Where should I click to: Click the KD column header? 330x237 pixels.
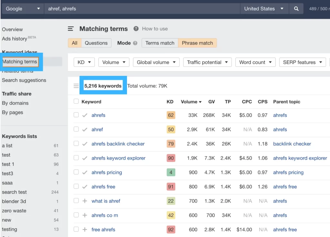pyautogui.click(x=170, y=102)
